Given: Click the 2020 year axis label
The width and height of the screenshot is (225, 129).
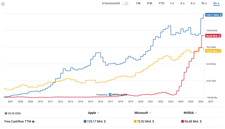Looking at the screenshot, I should pyautogui.click(x=140, y=102).
